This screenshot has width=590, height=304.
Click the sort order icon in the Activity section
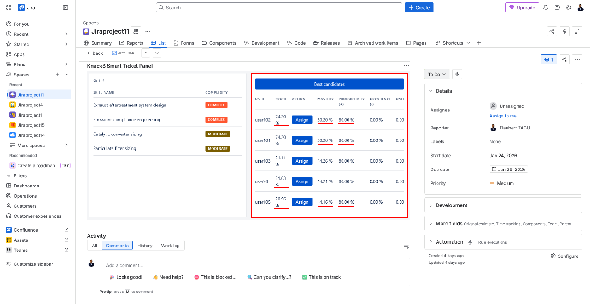tap(406, 246)
